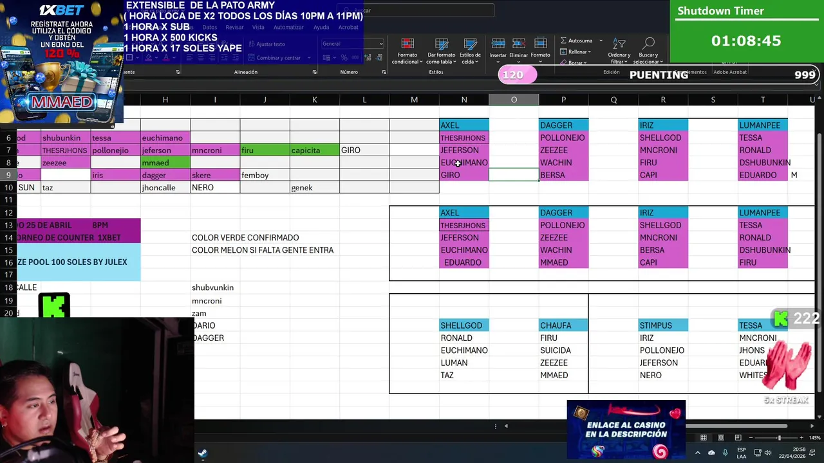This screenshot has height=463, width=824.
Task: Open Buscar y seleccionar
Action: tap(648, 50)
